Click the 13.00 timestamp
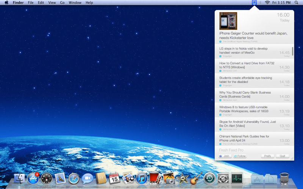The image size is (303, 189). (284, 141)
